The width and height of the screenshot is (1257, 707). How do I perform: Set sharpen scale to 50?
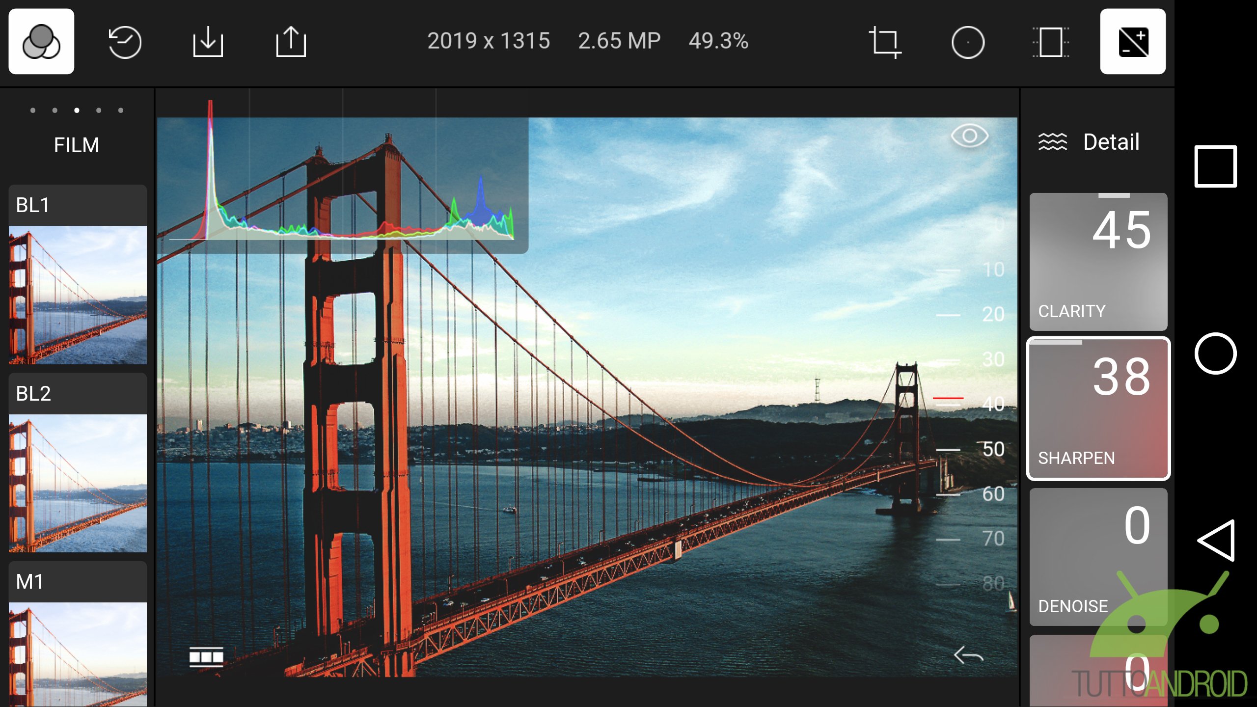[x=993, y=449]
